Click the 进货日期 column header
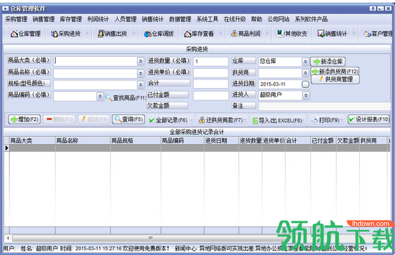 click(221, 141)
